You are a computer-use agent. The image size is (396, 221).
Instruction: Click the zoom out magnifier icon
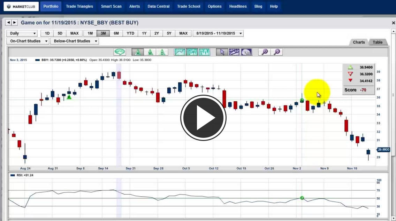[277, 52]
